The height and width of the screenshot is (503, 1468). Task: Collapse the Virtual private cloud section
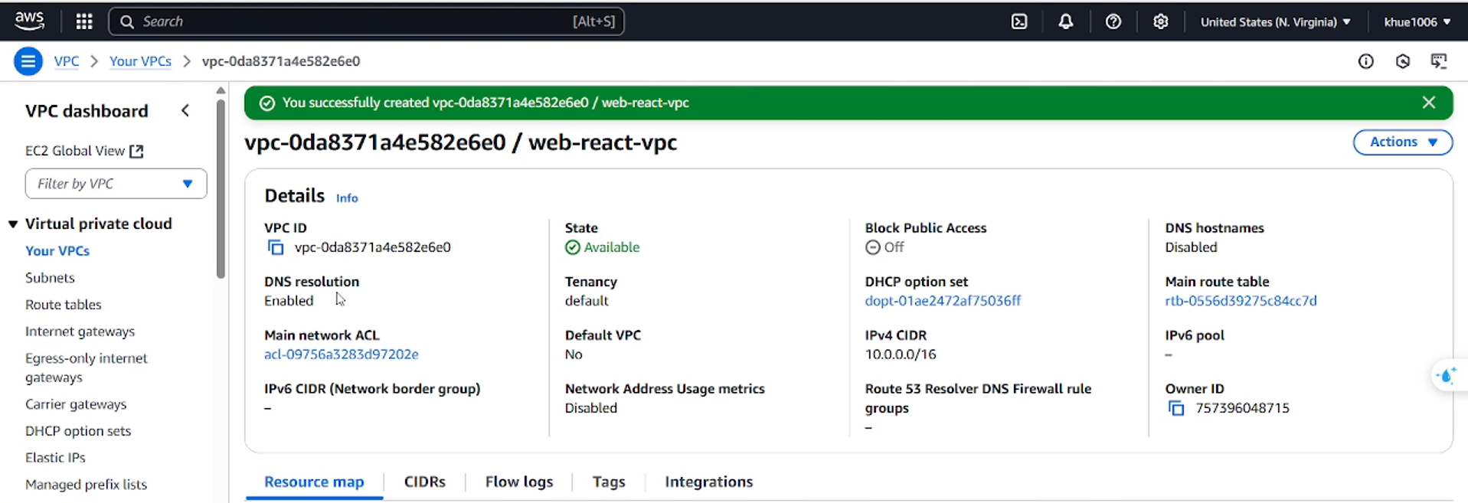click(x=13, y=224)
